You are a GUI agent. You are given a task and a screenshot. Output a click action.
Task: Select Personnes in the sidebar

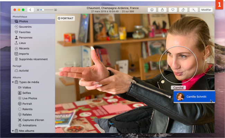click(x=26, y=38)
